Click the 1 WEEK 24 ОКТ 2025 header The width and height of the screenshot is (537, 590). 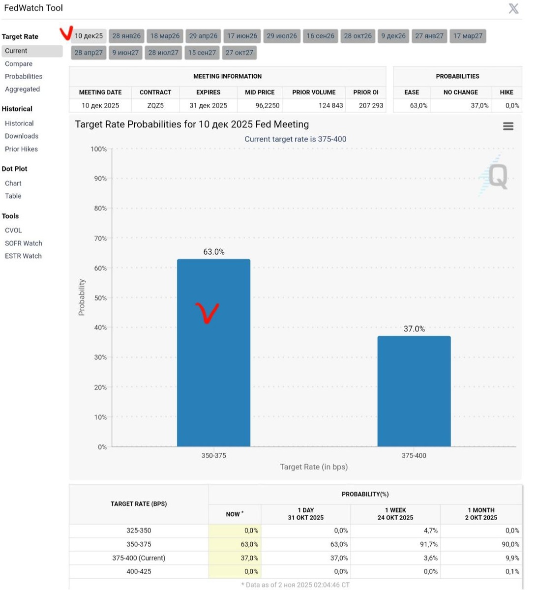pyautogui.click(x=395, y=514)
